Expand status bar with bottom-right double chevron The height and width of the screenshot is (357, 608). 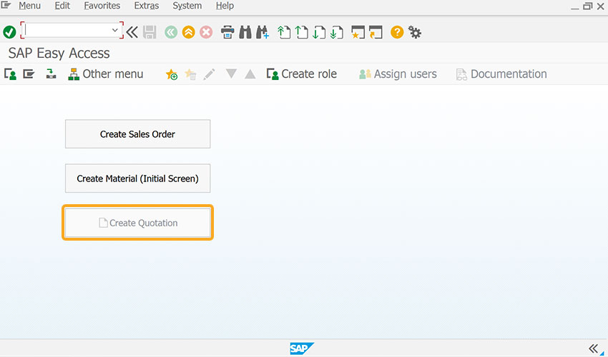(593, 348)
